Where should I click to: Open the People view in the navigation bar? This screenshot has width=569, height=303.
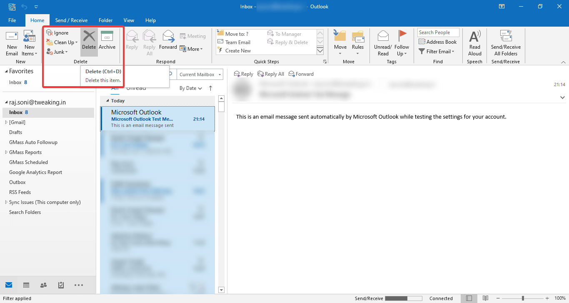click(x=43, y=285)
